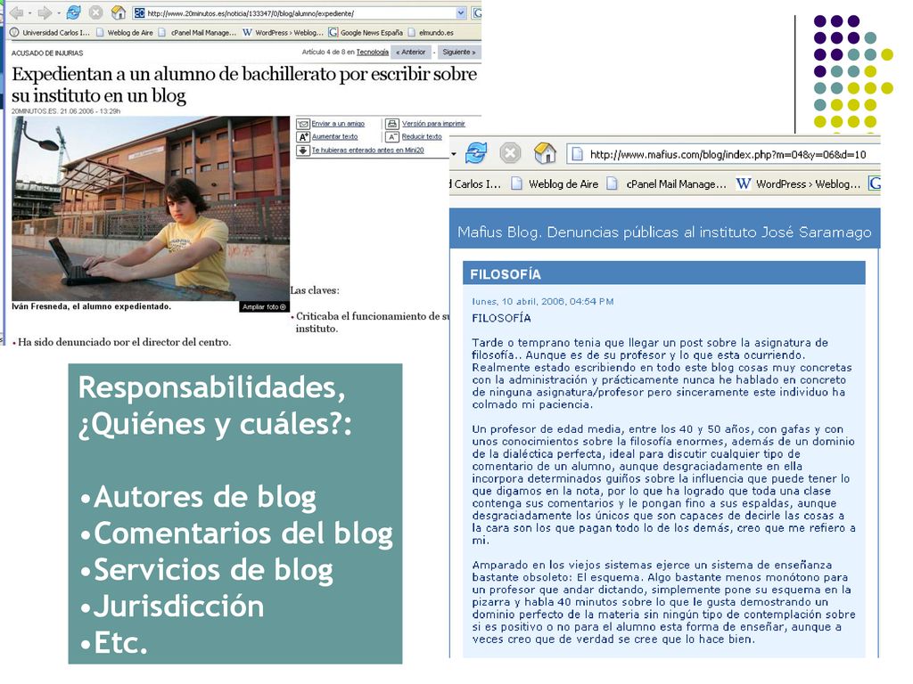Open Weblog de Aire bookmark in top browser
The width and height of the screenshot is (913, 684).
point(125,33)
